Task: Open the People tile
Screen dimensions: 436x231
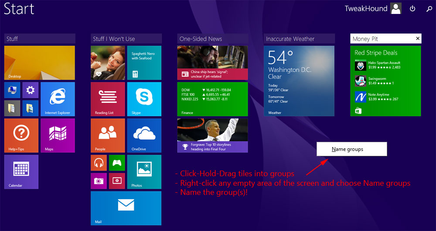Action: pos(108,135)
